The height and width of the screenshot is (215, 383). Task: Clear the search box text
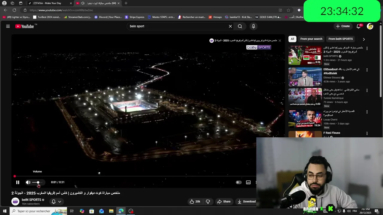click(x=230, y=26)
